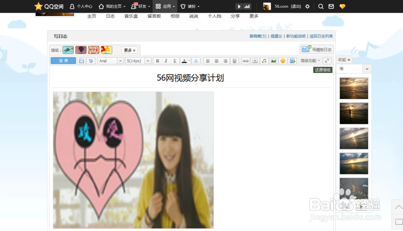This screenshot has height=231, width=403.
Task: Switch editor to fullscreen mode icon
Action: tap(327, 61)
